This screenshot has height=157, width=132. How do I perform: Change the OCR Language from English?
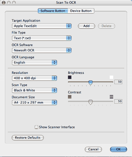[x=34, y=63]
